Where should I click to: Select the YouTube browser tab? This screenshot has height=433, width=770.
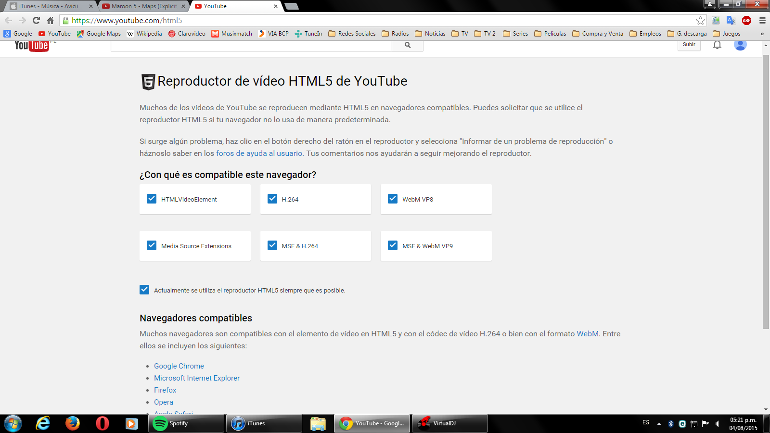click(x=236, y=6)
